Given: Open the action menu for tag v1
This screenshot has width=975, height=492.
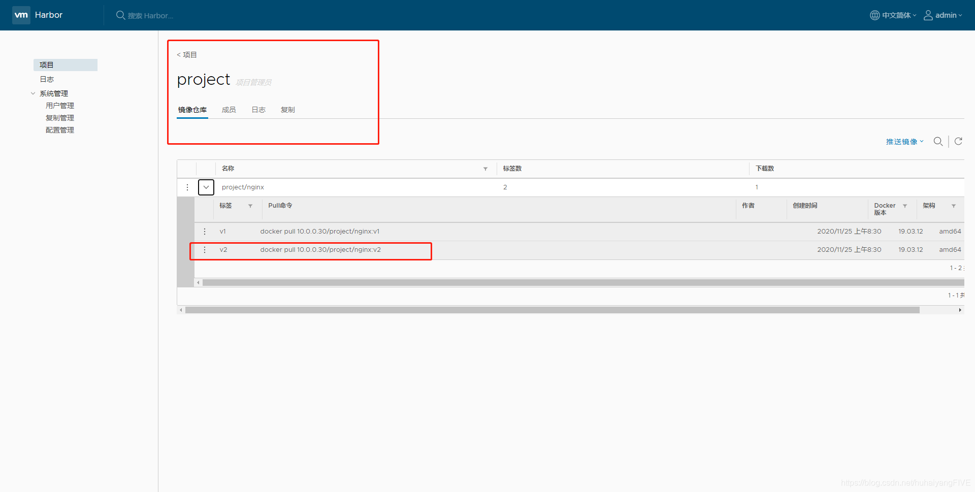Looking at the screenshot, I should [x=205, y=232].
